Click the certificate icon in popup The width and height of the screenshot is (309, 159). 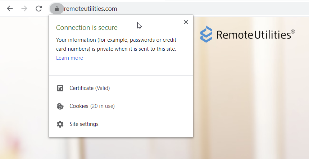pos(60,88)
